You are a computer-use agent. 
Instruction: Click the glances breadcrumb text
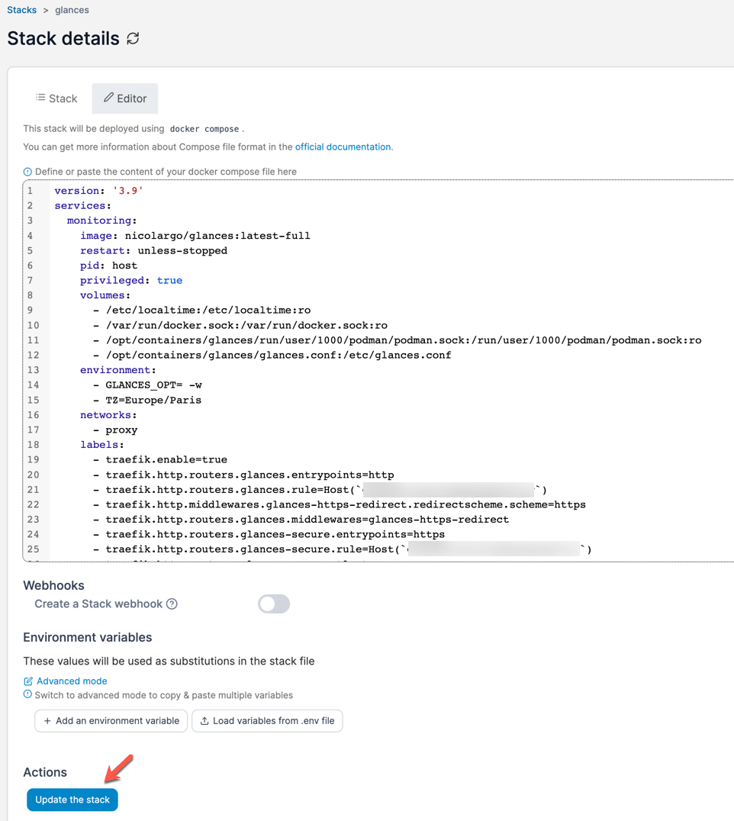click(x=72, y=10)
